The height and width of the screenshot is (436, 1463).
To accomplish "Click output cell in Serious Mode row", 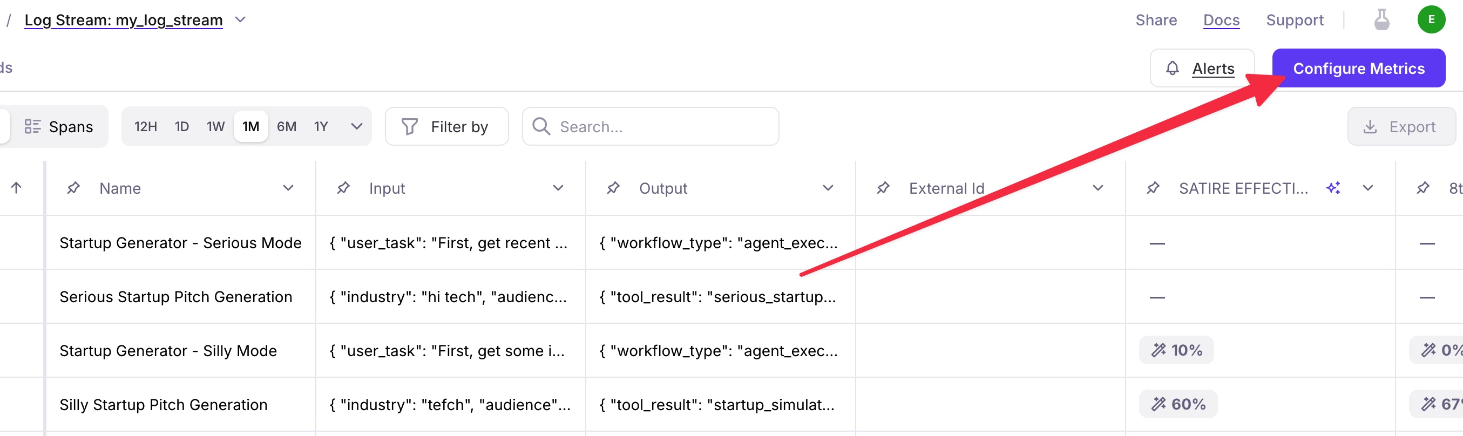I will pos(720,243).
